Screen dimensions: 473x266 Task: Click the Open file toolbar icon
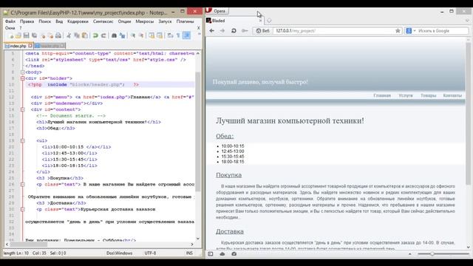tap(18, 35)
